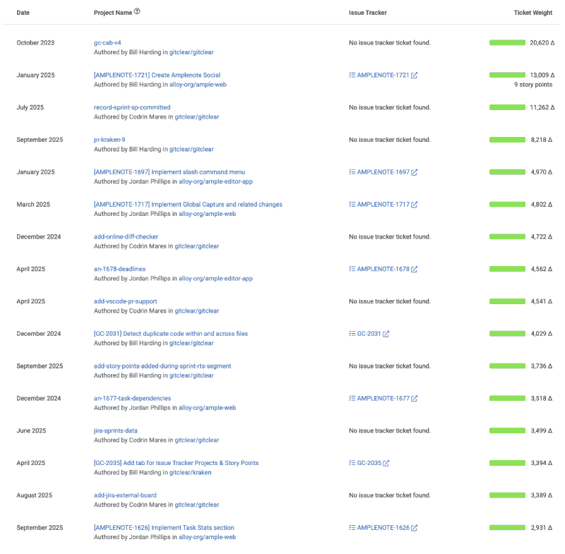
Task: Open the gc-cab-v4 project link
Action: click(107, 43)
